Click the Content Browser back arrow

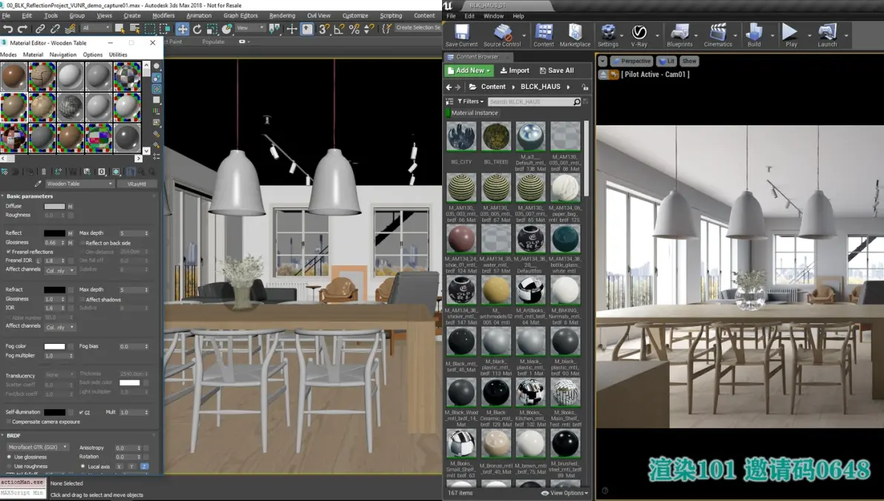coord(449,87)
